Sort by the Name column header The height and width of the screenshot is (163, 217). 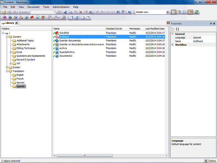[x=79, y=29]
